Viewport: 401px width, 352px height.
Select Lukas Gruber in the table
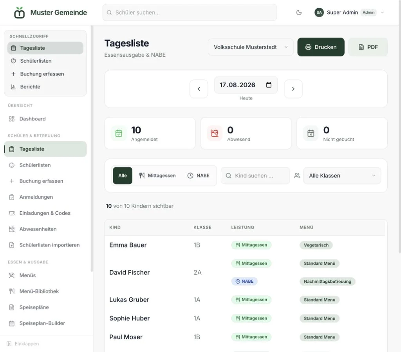click(x=129, y=300)
